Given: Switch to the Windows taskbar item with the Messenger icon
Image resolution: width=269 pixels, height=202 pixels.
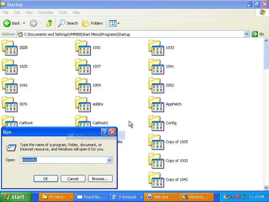Looking at the screenshot, I should [196, 197].
